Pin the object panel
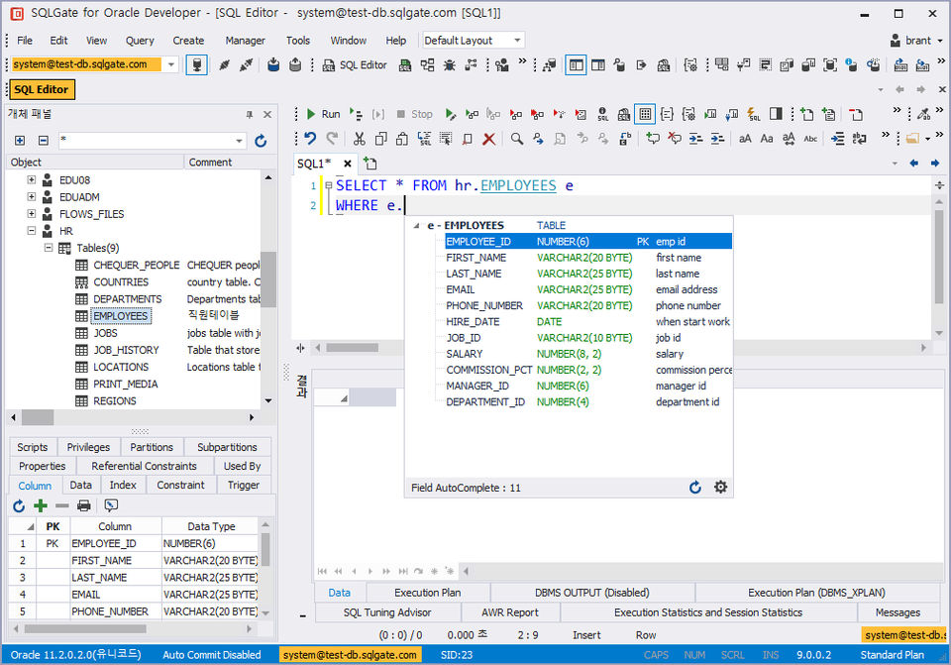This screenshot has width=951, height=665. pos(249,114)
